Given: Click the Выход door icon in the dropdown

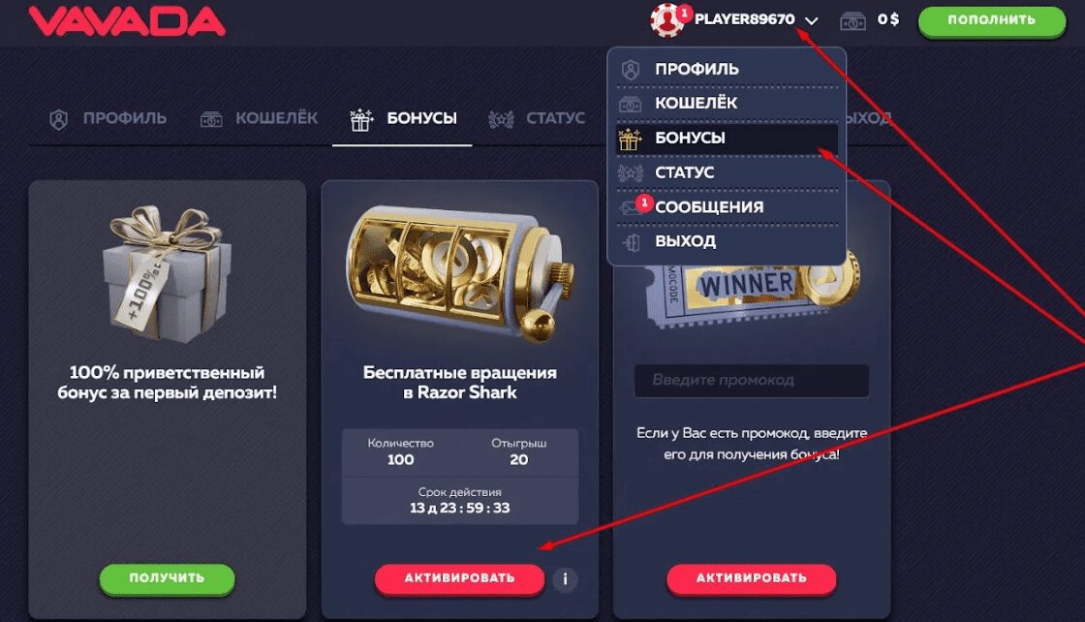Looking at the screenshot, I should (631, 242).
